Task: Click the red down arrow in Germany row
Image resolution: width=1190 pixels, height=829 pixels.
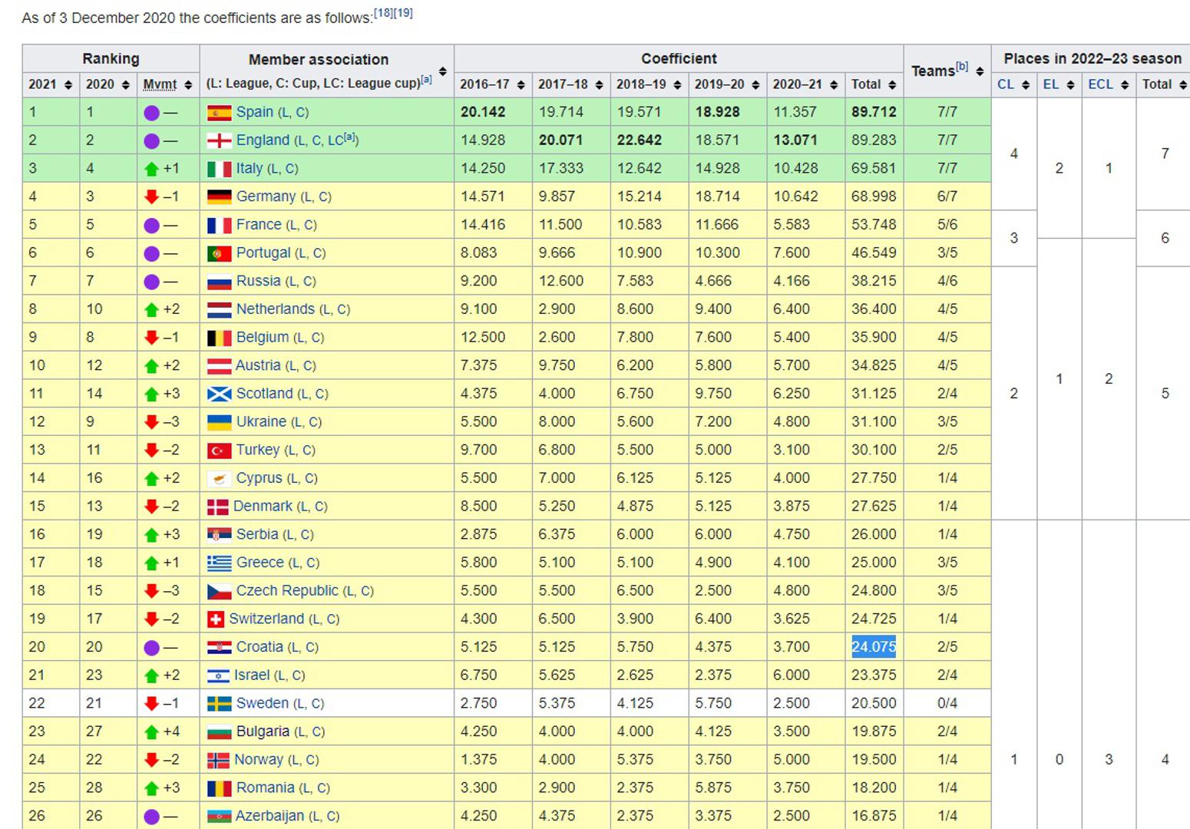Action: click(151, 197)
